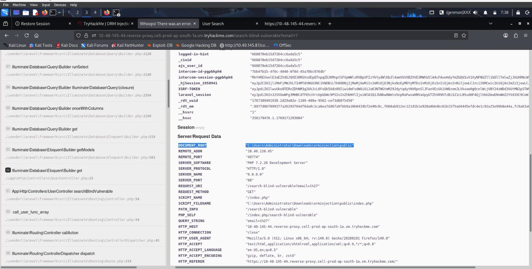This screenshot has height=269, width=532.
Task: Open the Input menu
Action: (46, 4)
